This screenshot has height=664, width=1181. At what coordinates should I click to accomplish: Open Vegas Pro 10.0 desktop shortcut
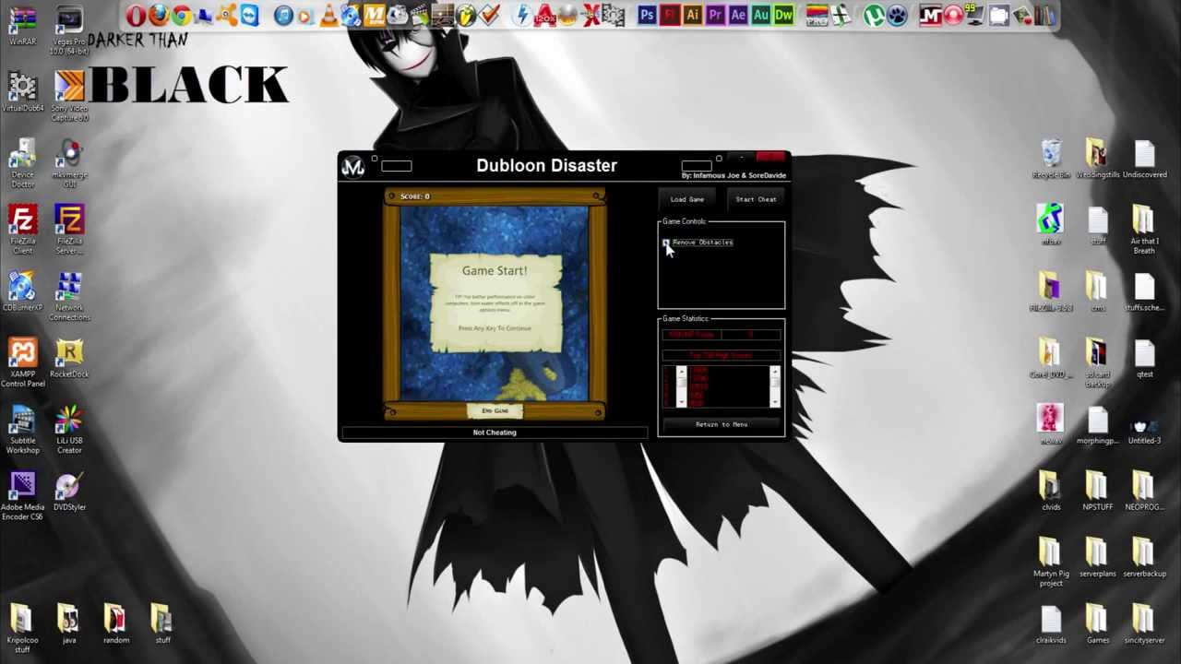[x=69, y=30]
